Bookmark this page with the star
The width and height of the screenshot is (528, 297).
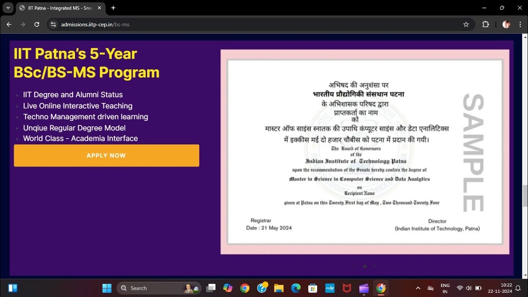[x=466, y=24]
